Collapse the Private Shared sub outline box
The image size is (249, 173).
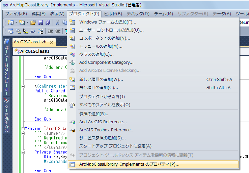tap(23, 152)
